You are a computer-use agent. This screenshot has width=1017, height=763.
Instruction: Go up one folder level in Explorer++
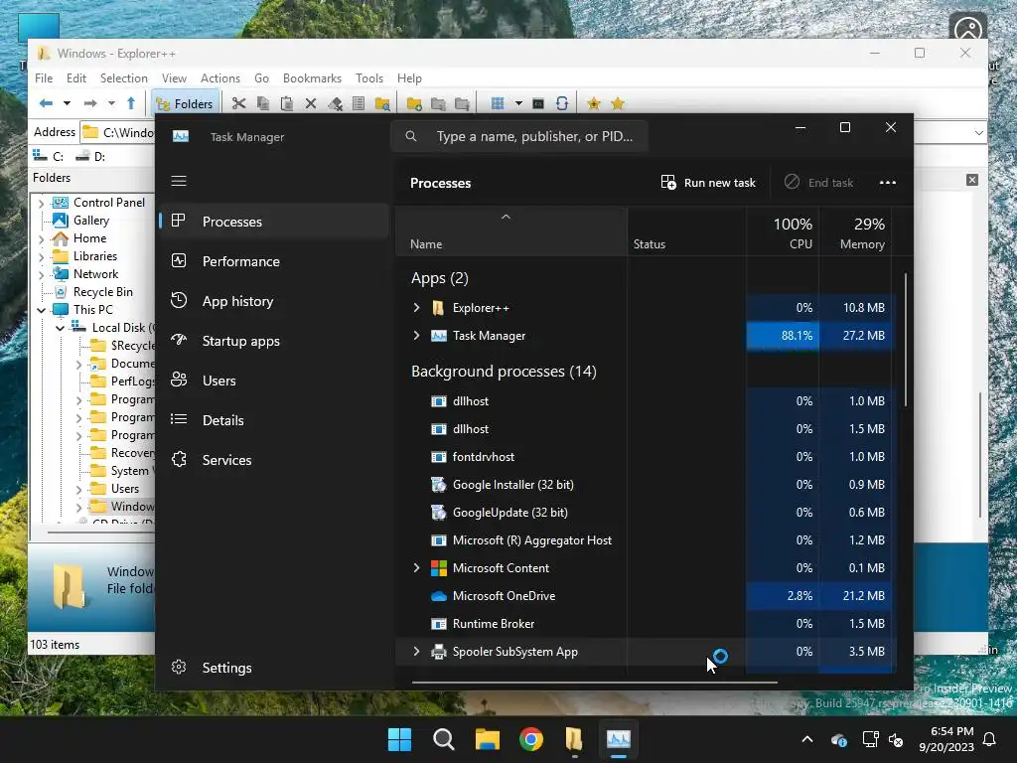point(131,103)
